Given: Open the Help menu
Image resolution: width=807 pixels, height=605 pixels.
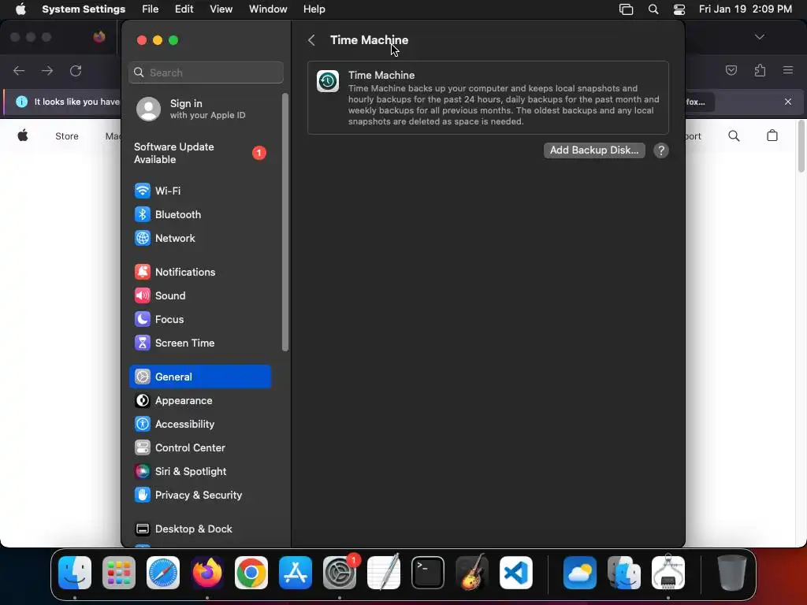Looking at the screenshot, I should click(314, 9).
